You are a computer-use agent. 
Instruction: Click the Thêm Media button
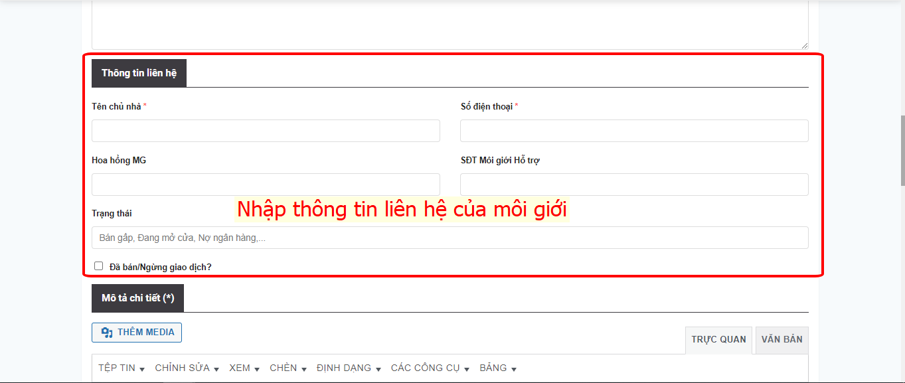pos(137,333)
